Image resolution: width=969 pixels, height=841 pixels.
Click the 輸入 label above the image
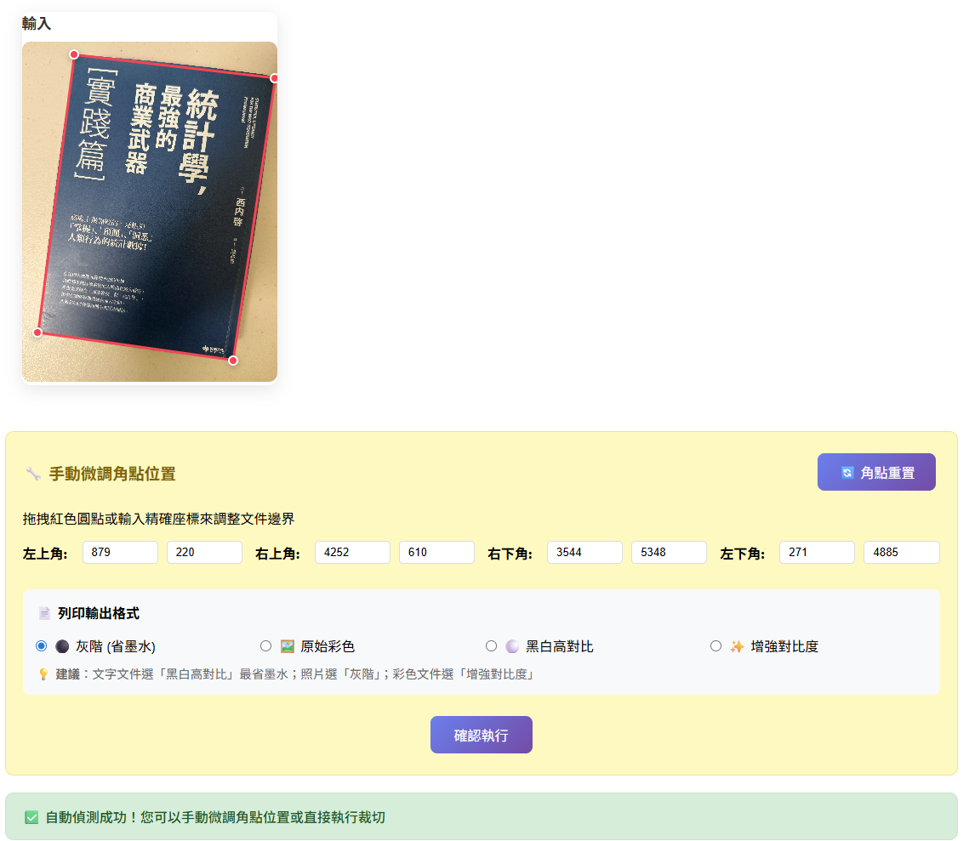tap(37, 24)
